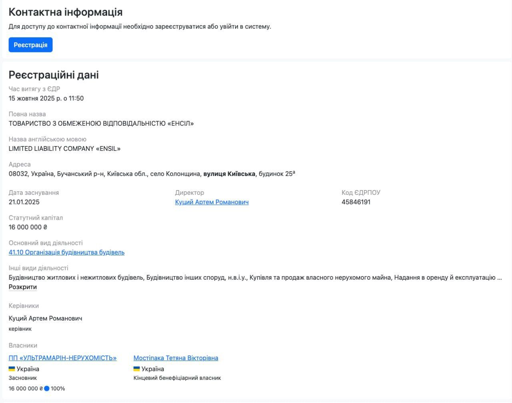Click the full name ТОВАРИСТВО «ЕНСІЛ» text

tap(101, 123)
